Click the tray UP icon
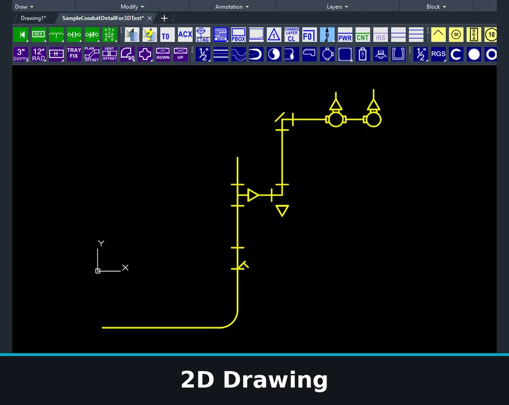The image size is (509, 405). coord(180,54)
